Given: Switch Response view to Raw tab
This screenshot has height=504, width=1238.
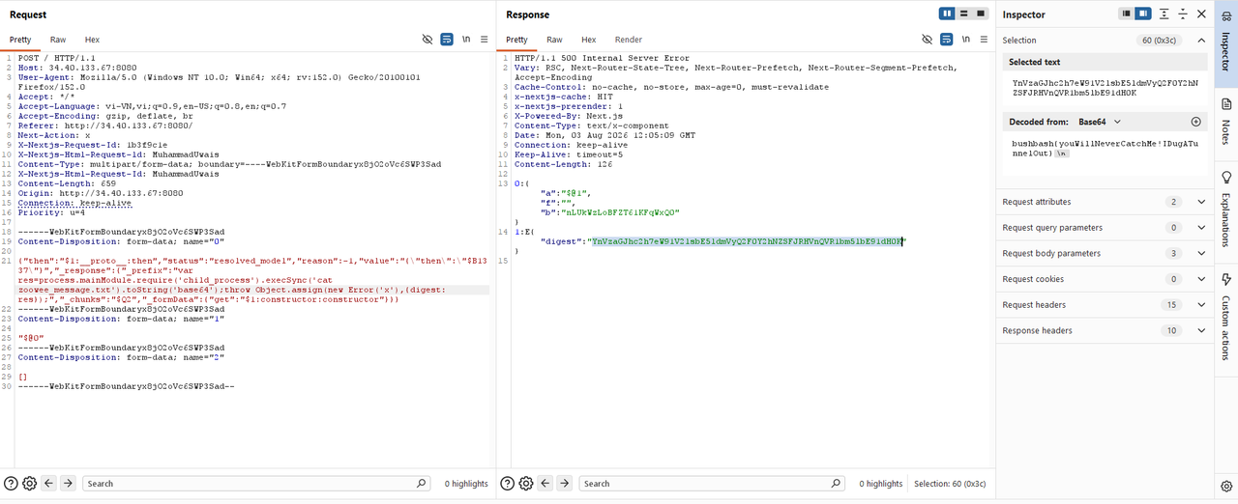Looking at the screenshot, I should click(x=554, y=40).
